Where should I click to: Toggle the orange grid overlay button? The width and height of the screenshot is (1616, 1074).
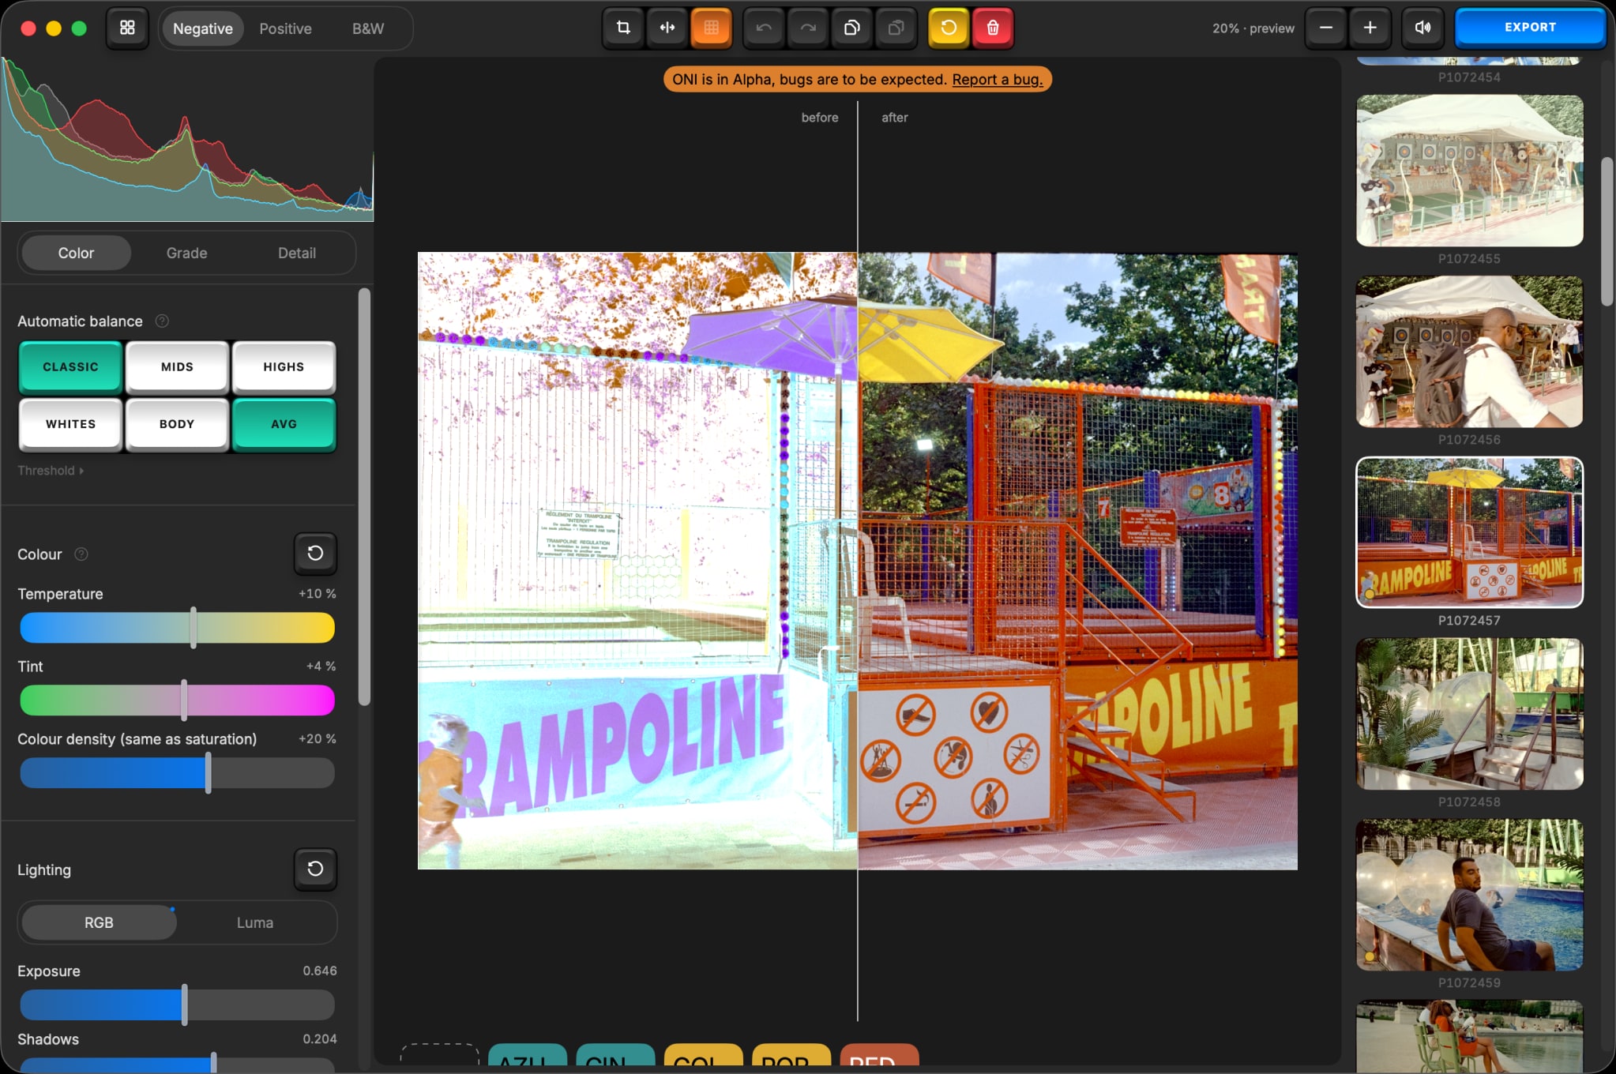tap(711, 28)
